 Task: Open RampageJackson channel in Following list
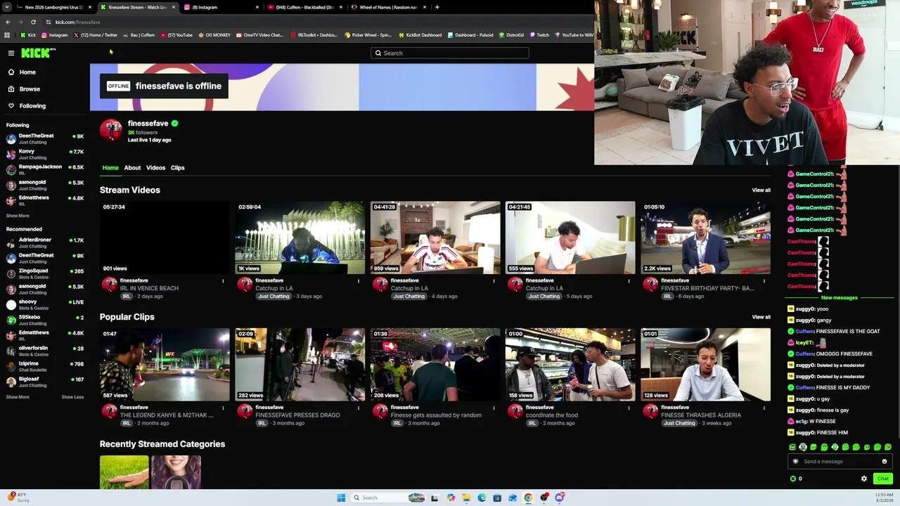pos(45,169)
